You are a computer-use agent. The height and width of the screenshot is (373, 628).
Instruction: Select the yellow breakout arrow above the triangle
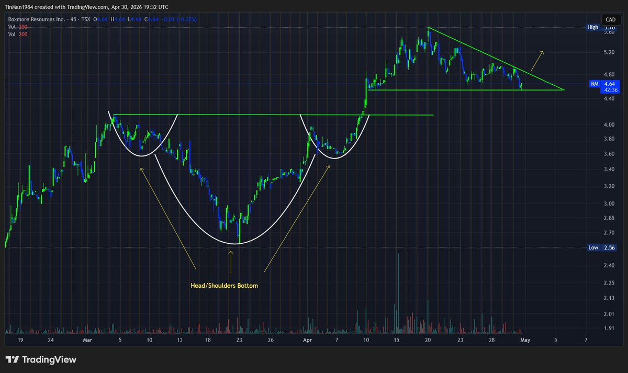(537, 61)
